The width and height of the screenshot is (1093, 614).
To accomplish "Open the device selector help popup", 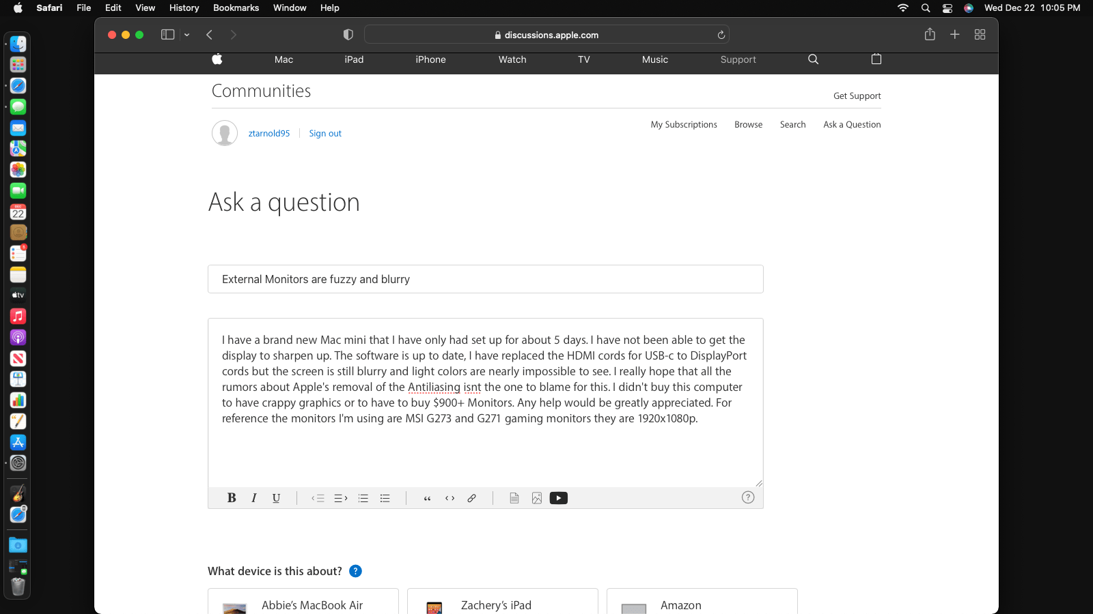I will click(355, 571).
